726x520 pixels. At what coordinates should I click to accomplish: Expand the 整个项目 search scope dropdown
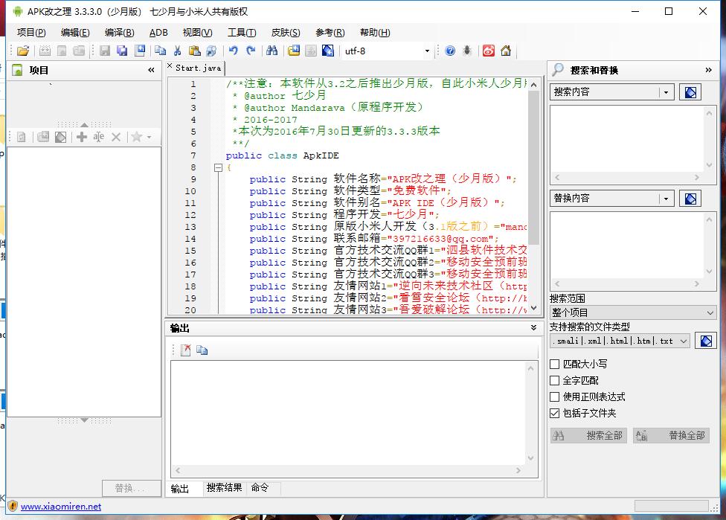(710, 313)
